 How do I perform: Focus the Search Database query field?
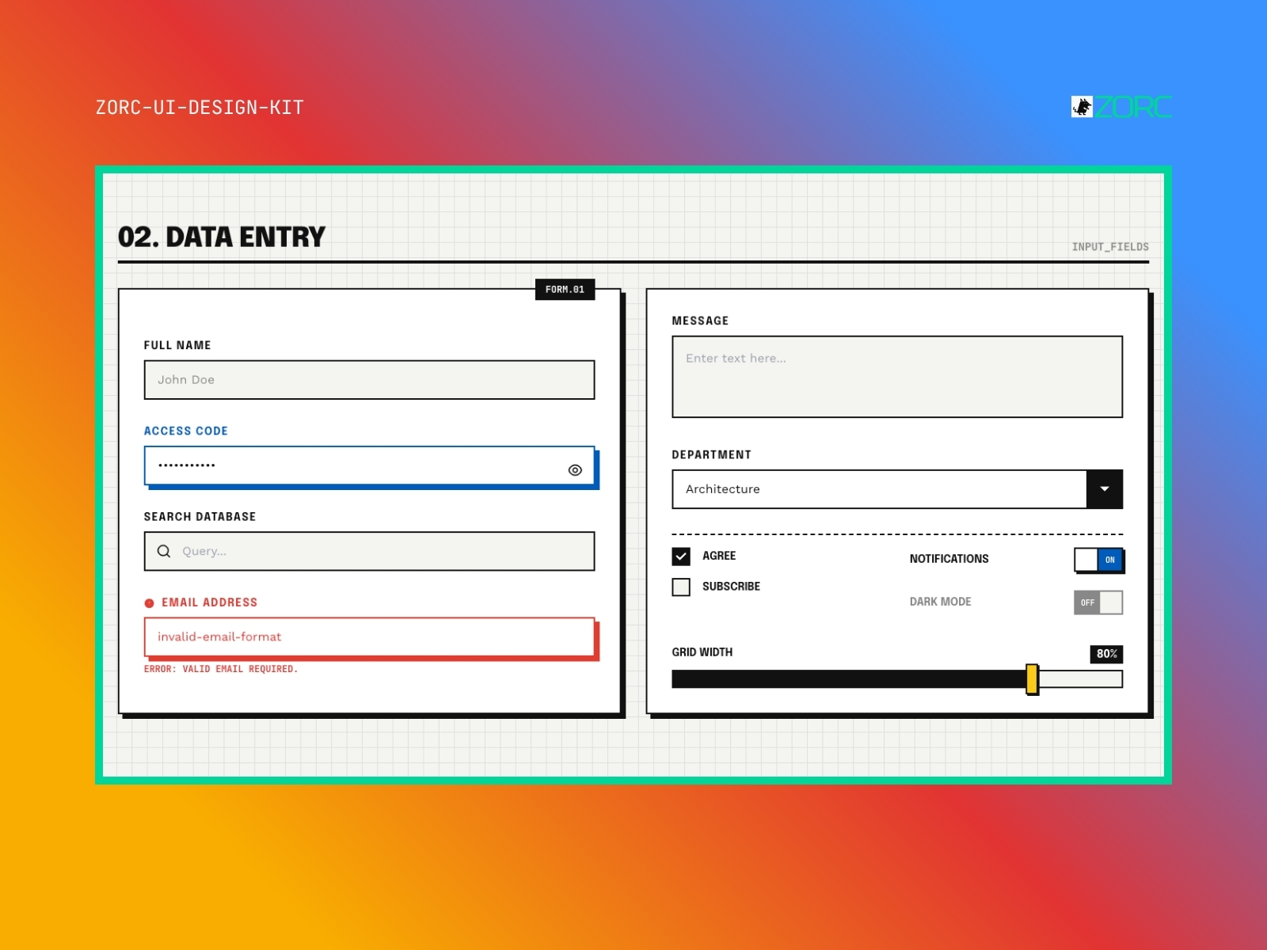(369, 551)
